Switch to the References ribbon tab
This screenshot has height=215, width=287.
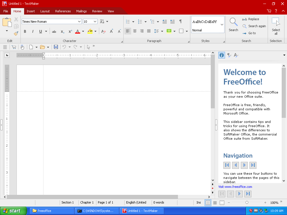click(x=63, y=11)
